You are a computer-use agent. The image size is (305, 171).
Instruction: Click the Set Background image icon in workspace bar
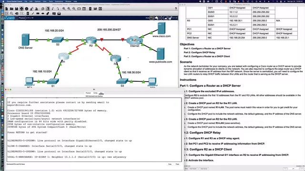tap(166, 18)
